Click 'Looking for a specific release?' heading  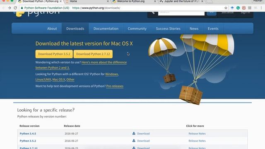tap(46, 110)
